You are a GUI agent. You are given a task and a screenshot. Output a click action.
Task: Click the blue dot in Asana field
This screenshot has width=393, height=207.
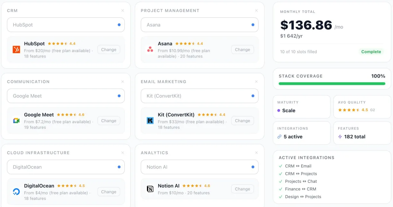[x=253, y=25]
